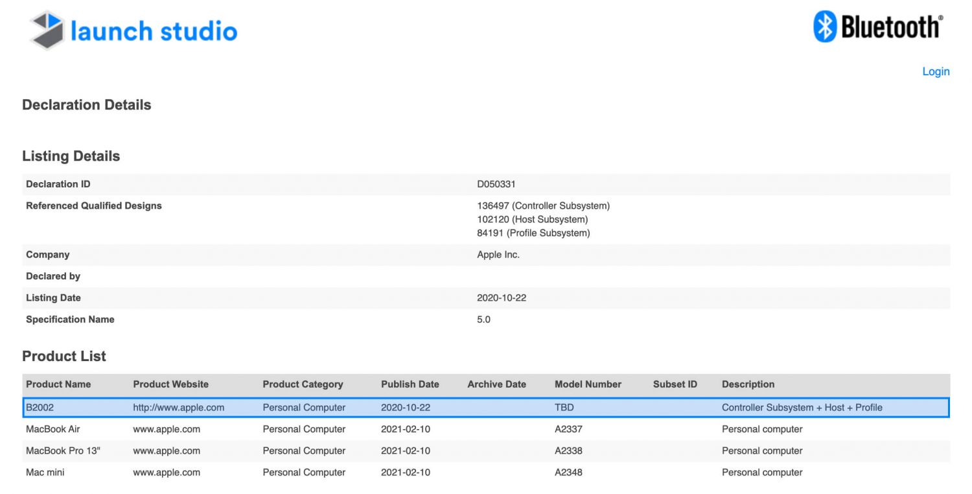972x494 pixels.
Task: Select the MacBook Pro 13" row
Action: point(63,451)
